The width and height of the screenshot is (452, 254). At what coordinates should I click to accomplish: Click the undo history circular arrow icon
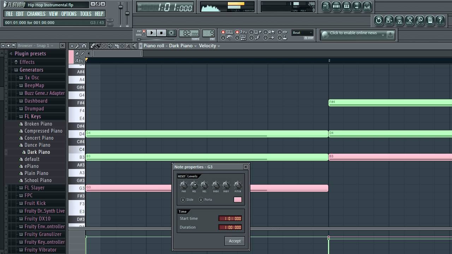379,20
